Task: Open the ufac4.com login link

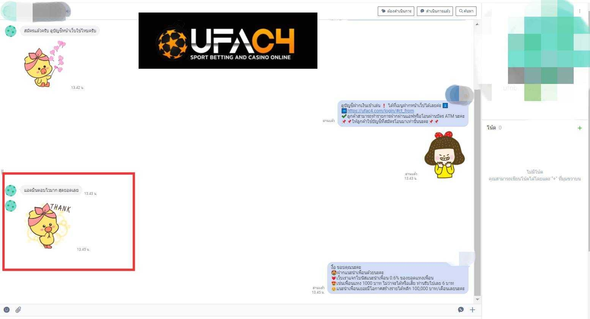Action: click(380, 111)
